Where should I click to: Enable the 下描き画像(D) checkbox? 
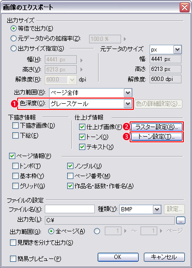[x=16, y=126]
